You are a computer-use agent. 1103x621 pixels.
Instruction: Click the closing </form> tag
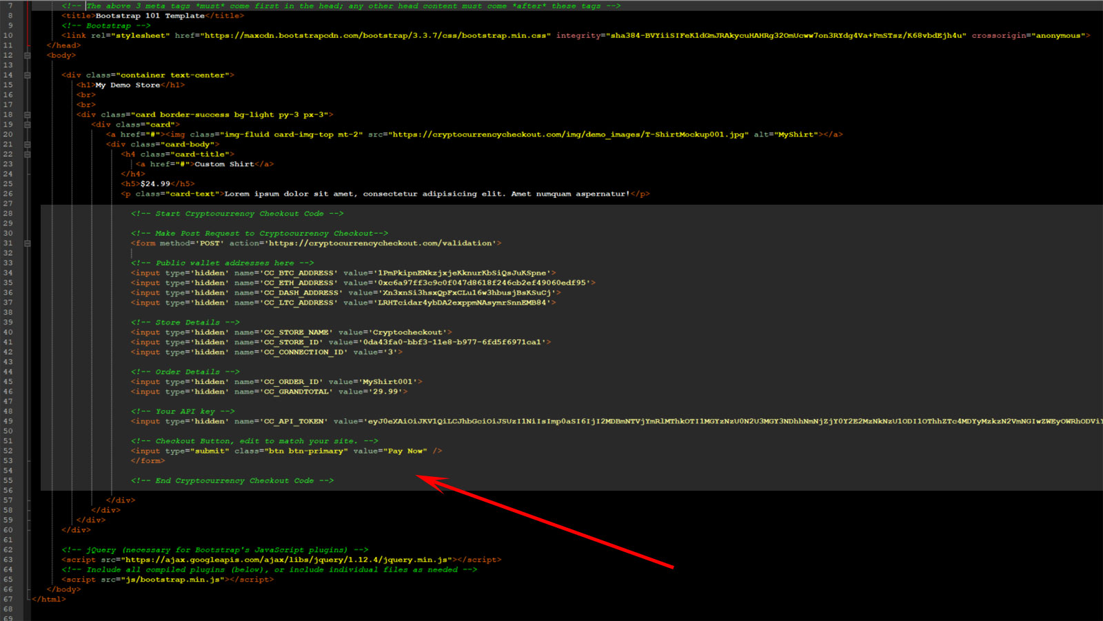pos(148,461)
